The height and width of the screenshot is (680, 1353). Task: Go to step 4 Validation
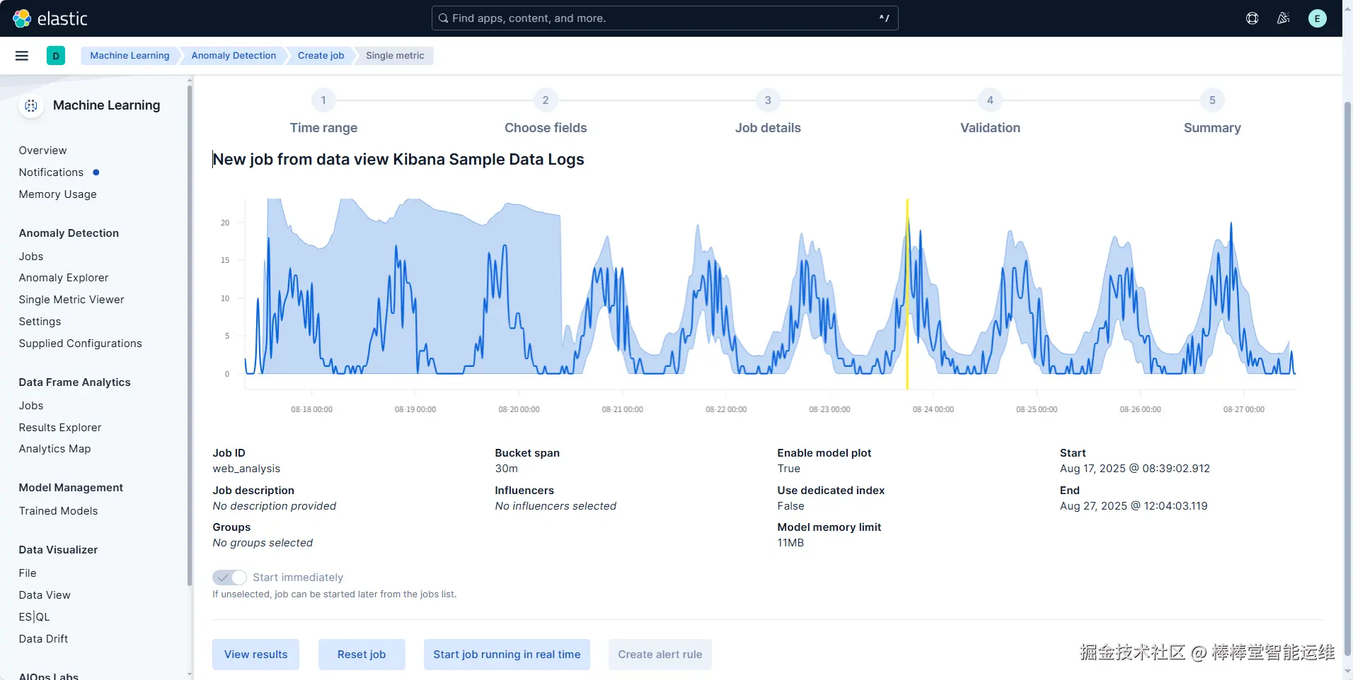[x=990, y=100]
